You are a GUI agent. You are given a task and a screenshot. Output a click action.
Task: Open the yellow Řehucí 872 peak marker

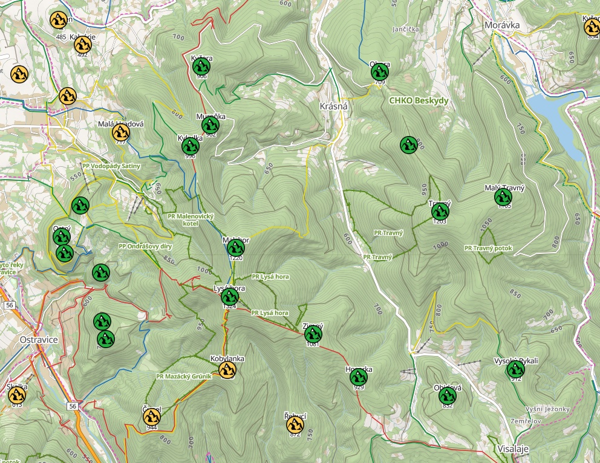click(x=295, y=425)
